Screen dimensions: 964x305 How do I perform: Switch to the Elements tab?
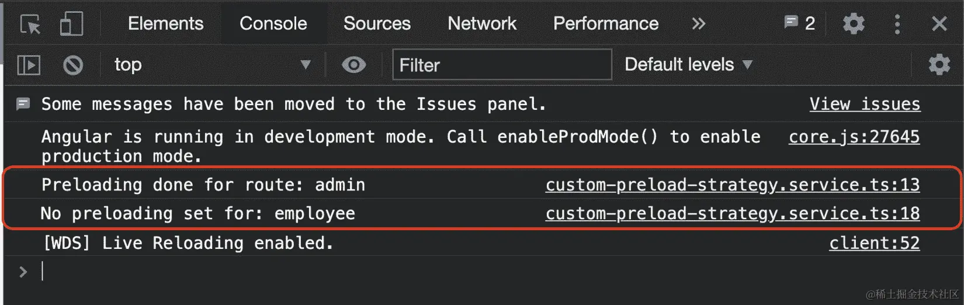(x=165, y=24)
